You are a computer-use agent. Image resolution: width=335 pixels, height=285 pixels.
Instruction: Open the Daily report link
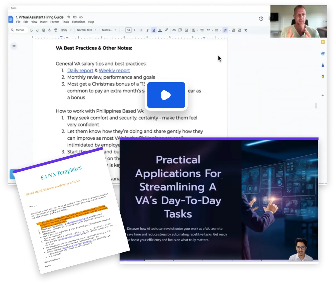click(x=80, y=71)
